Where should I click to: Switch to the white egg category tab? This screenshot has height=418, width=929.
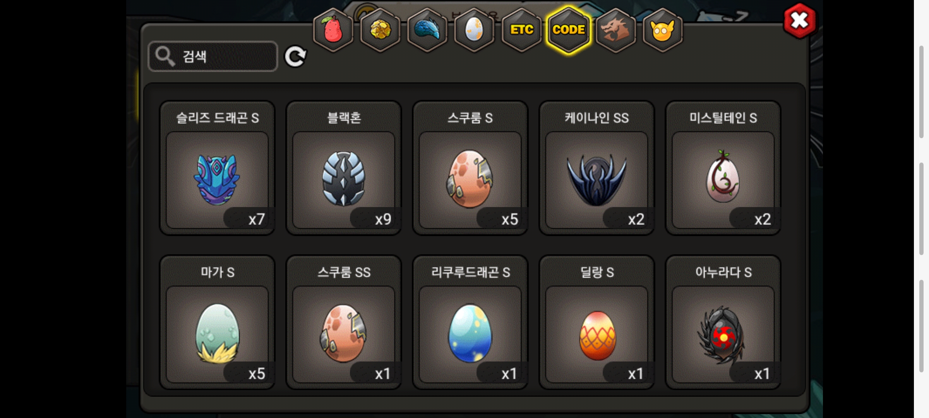474,30
